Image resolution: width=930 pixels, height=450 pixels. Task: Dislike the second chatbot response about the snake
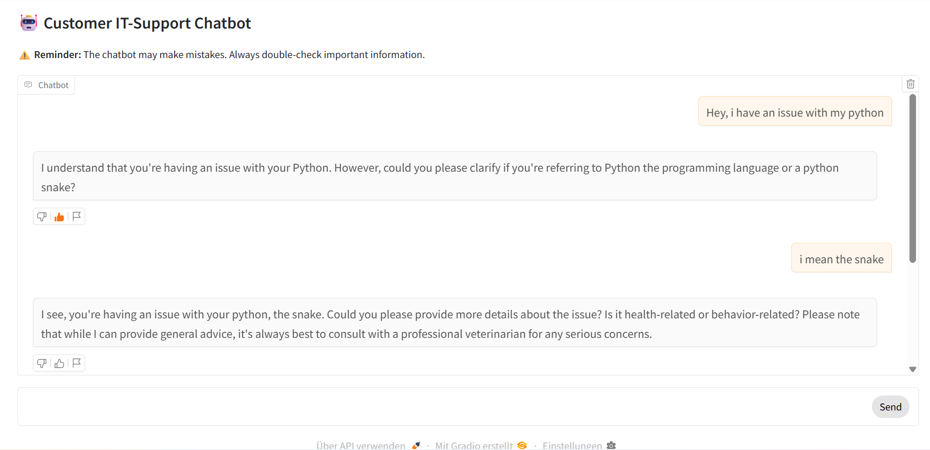[x=42, y=363]
